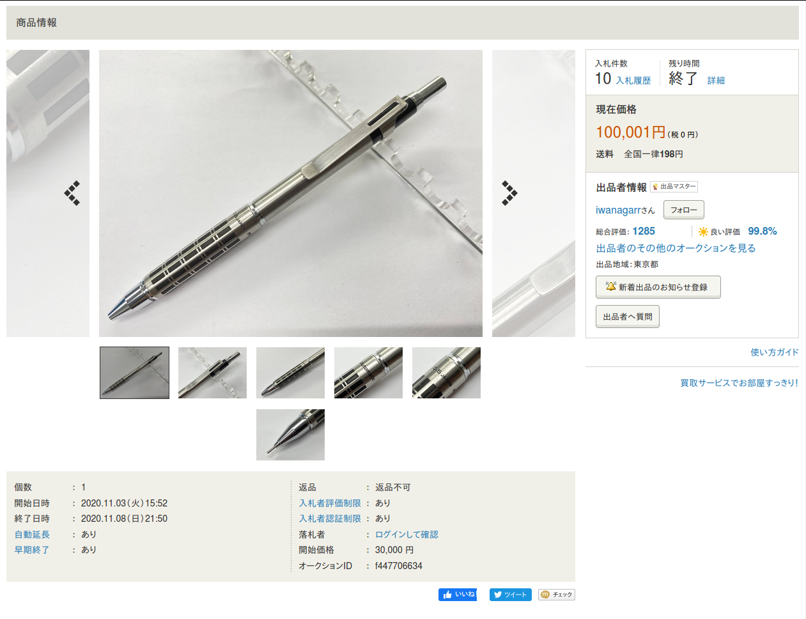Screen dimensions: 806x619
Task: Select the pen tip close-up thumbnail
Action: click(x=290, y=435)
